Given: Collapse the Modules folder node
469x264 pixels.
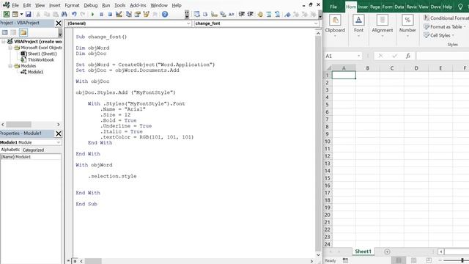Looking at the screenshot, I should 10,66.
